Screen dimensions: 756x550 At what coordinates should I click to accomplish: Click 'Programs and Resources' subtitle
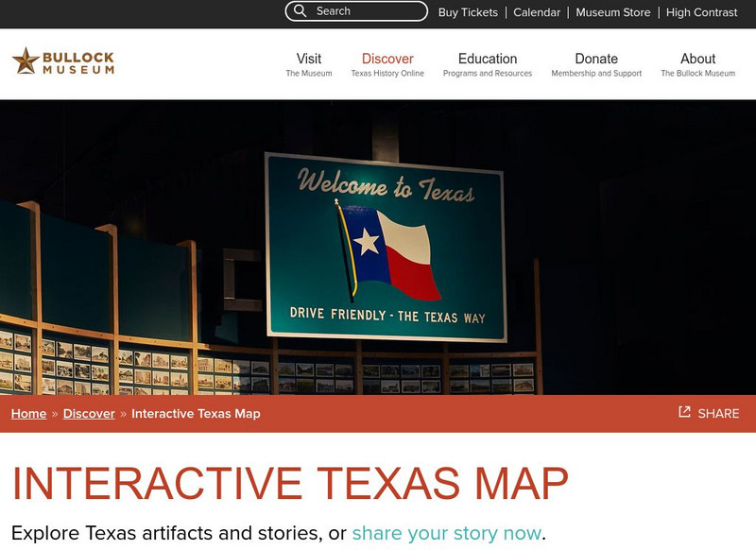(488, 74)
